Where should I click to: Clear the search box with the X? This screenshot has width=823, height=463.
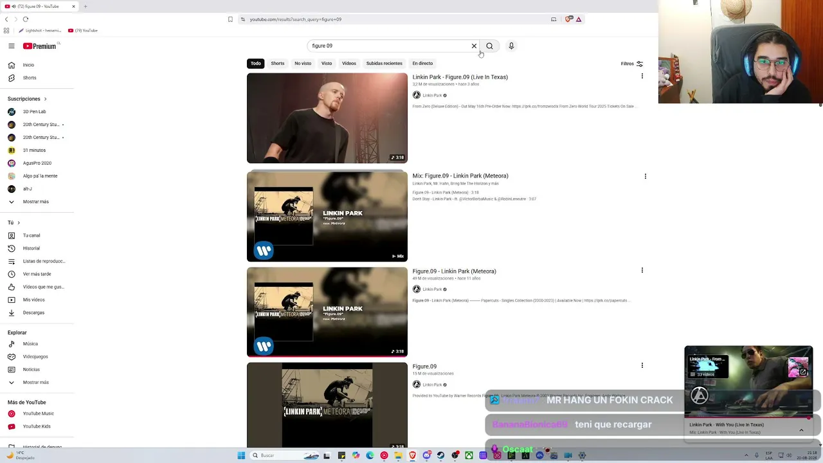point(474,46)
